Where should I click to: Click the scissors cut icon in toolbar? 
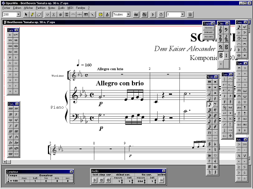pyautogui.click(x=54, y=15)
